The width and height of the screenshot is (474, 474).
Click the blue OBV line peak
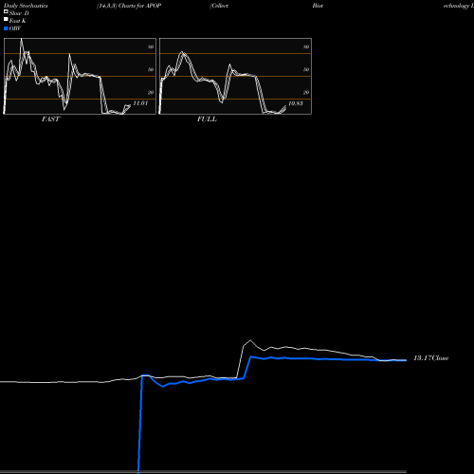pos(251,356)
